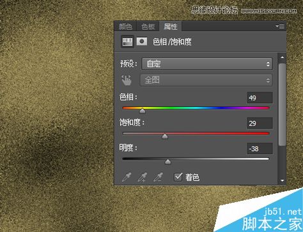Image resolution: width=303 pixels, height=232 pixels.
Task: Open the 预设 dropdown set to 自定
Action: click(x=207, y=64)
